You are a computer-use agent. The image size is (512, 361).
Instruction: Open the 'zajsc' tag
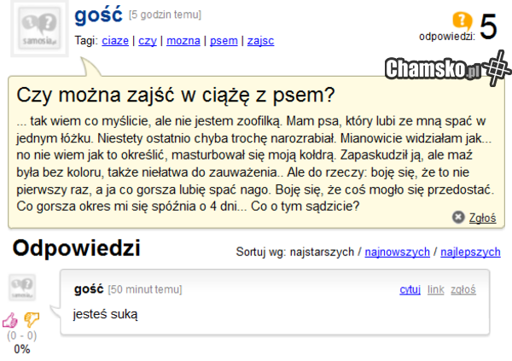point(260,40)
